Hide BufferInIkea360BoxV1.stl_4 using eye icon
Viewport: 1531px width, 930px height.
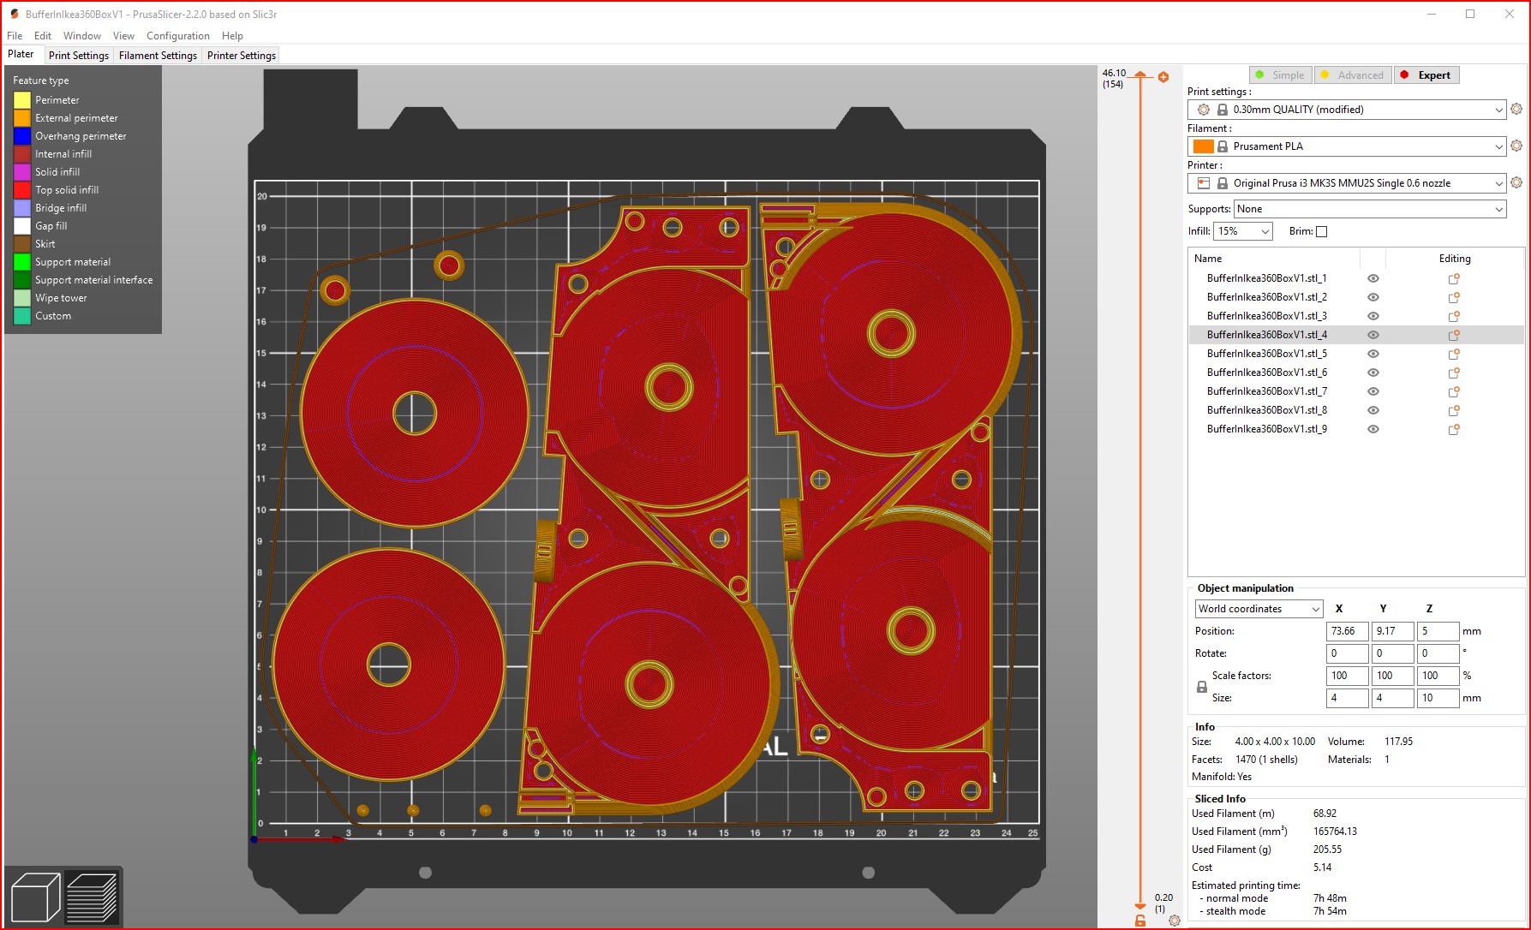[x=1373, y=335]
